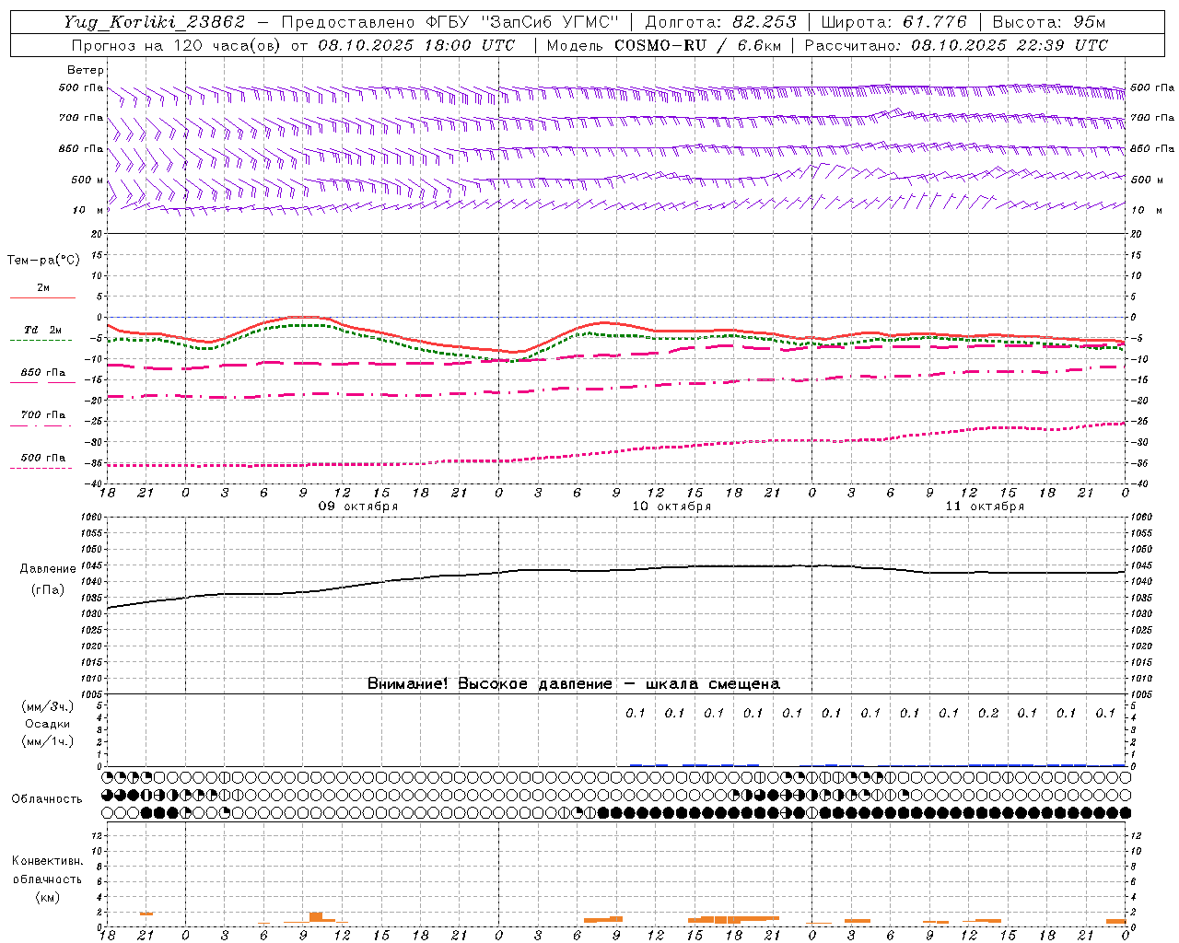Click the Тем-ра(°C) panel label
The height and width of the screenshot is (943, 1179).
coord(43,261)
